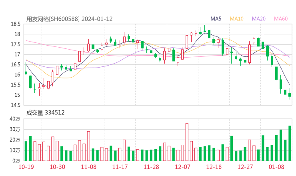This screenshot has height=176, width=296.
Task: Click the MA20 legend label
Action: coord(259,19)
